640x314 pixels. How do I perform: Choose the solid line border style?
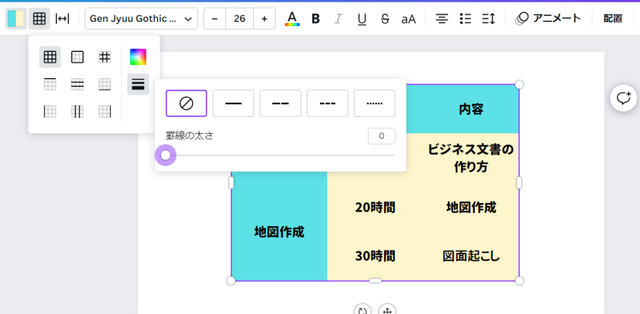tap(233, 103)
